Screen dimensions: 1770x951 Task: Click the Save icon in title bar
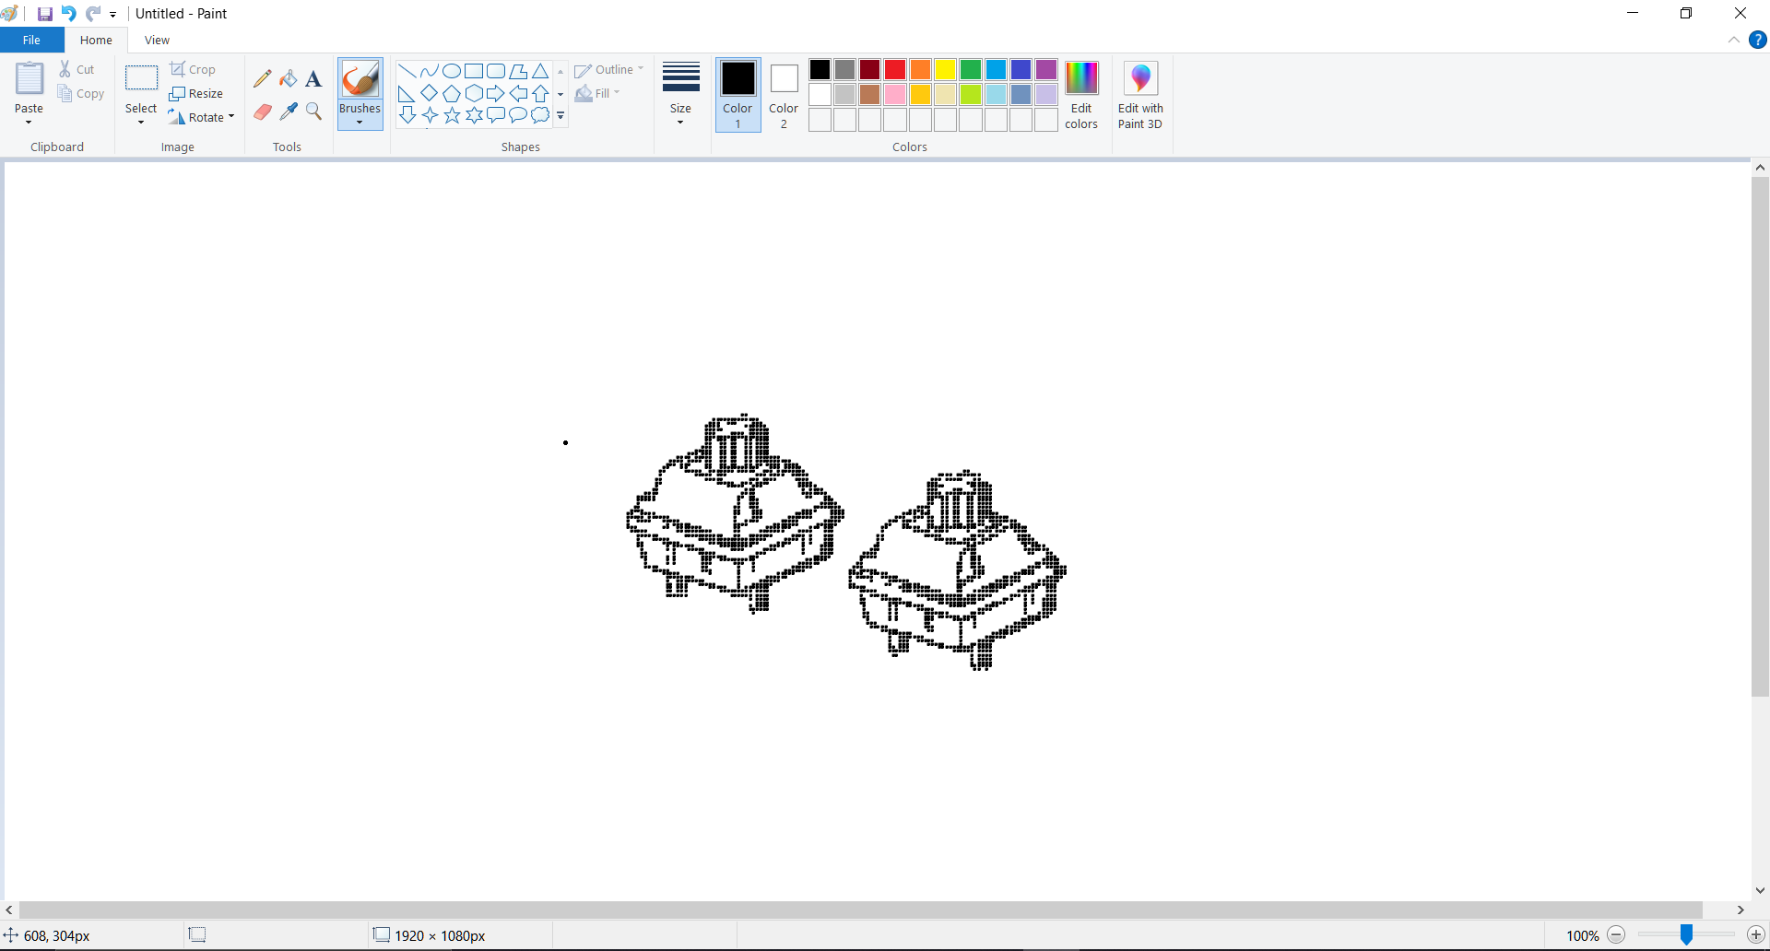pyautogui.click(x=44, y=14)
